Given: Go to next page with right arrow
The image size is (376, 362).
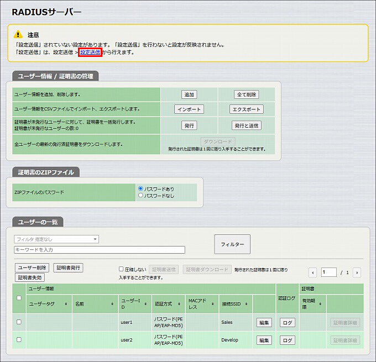Looking at the screenshot, I should click(357, 272).
